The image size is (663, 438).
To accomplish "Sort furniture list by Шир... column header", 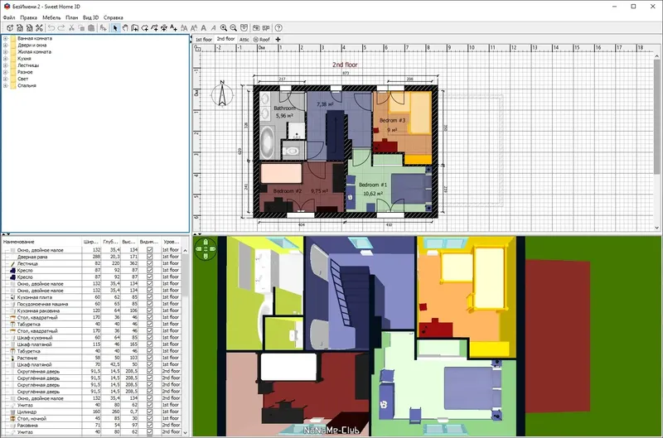I will 91,242.
